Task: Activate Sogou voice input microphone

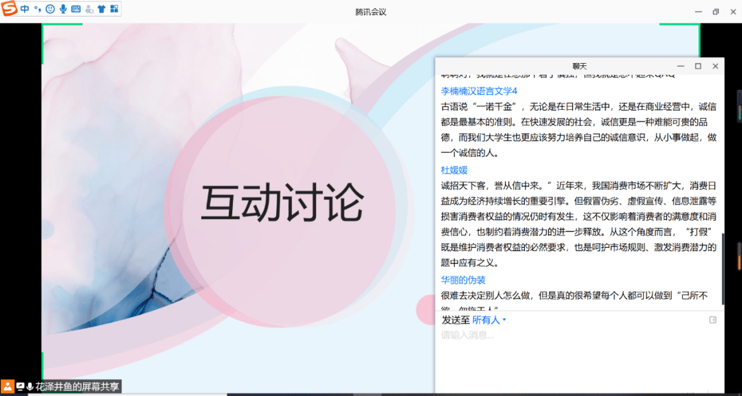Action: (63, 9)
